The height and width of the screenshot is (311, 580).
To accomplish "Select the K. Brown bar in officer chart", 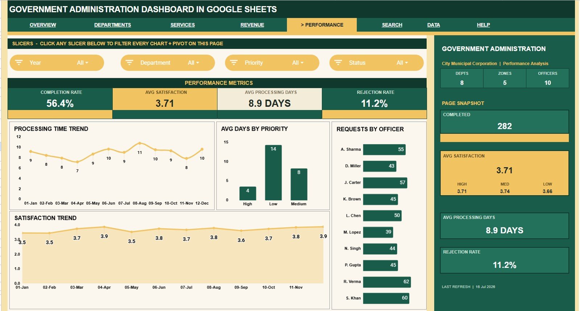I will (x=381, y=199).
